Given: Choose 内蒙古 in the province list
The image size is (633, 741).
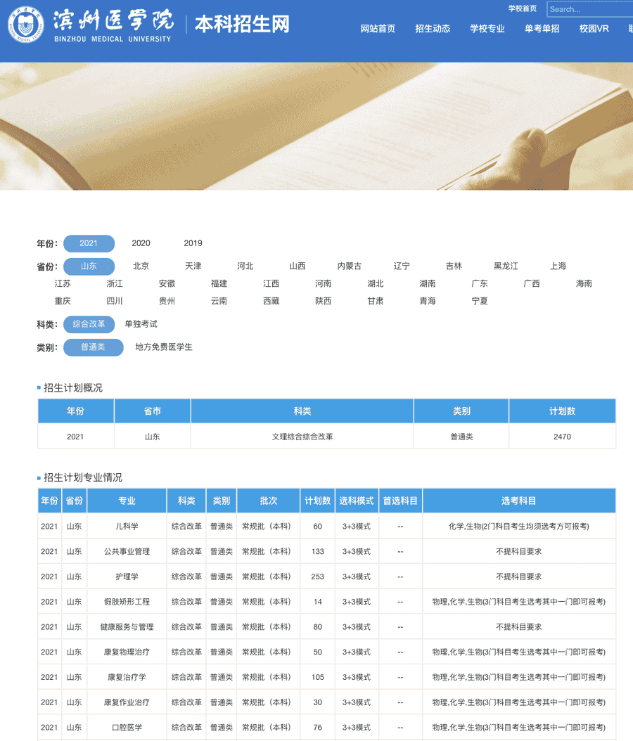Looking at the screenshot, I should point(350,266).
